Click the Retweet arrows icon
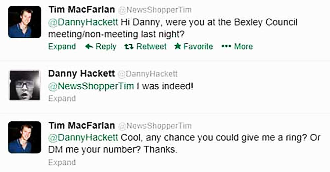Screen dimensions: 330x172 click(128, 47)
